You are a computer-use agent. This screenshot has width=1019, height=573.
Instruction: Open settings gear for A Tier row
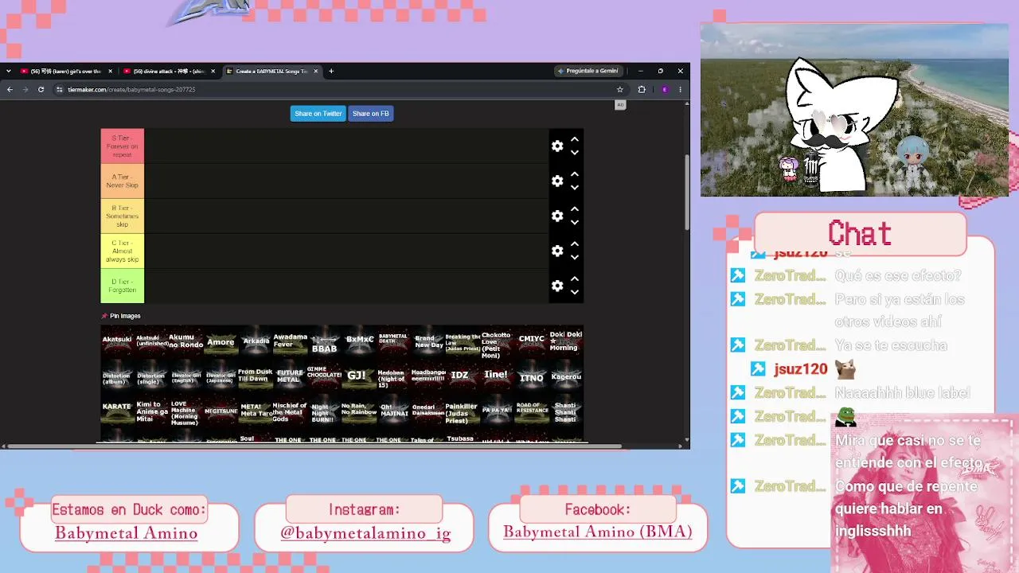[x=557, y=181]
